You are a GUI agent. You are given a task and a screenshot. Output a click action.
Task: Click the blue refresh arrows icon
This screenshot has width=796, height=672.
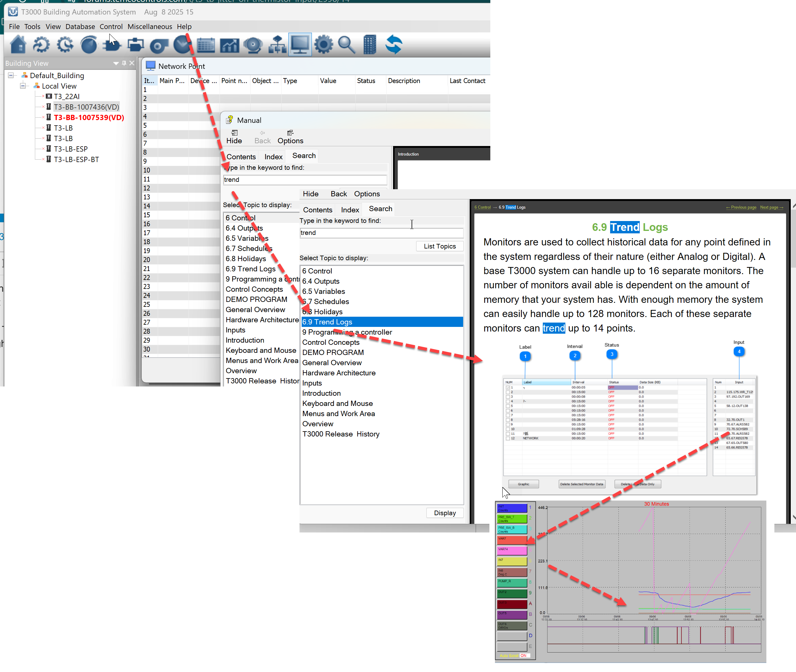click(394, 45)
